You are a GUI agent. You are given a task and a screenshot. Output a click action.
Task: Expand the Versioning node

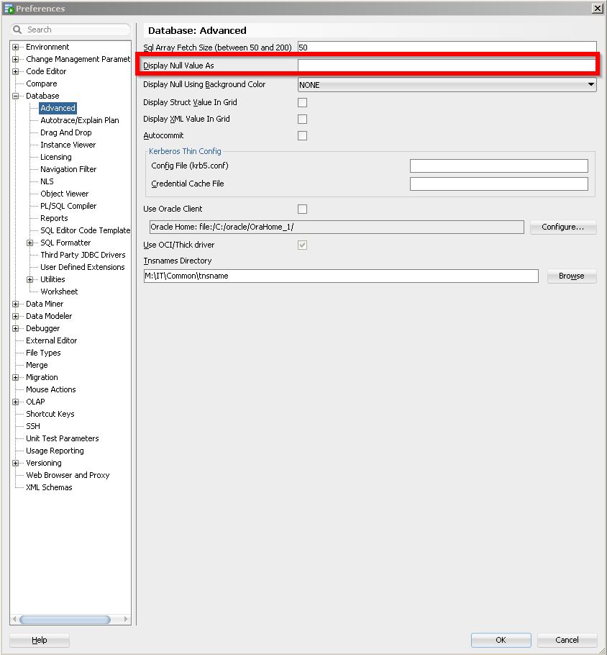click(15, 464)
